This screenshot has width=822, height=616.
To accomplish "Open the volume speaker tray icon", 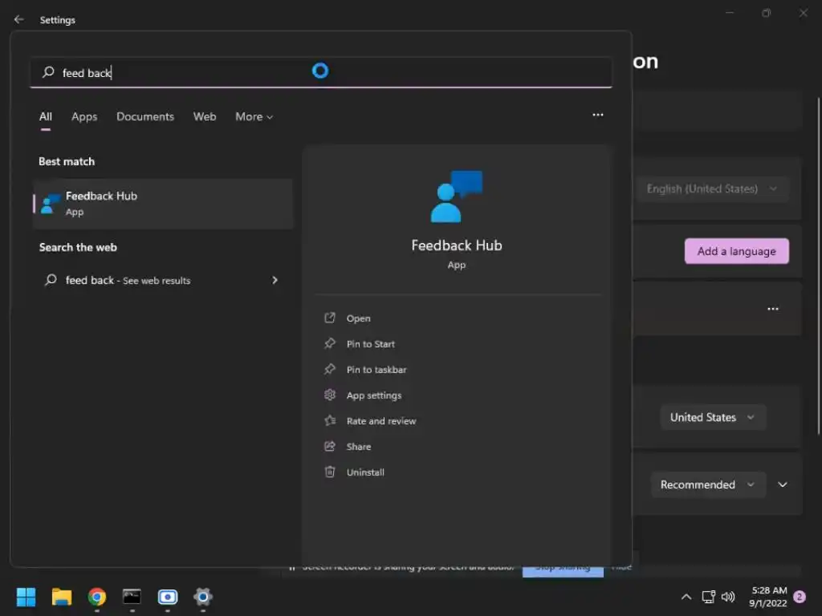I will coord(728,597).
